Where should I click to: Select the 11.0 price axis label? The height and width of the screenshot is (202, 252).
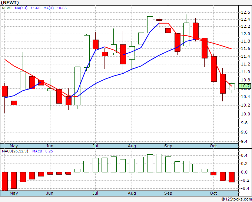tap(245, 72)
